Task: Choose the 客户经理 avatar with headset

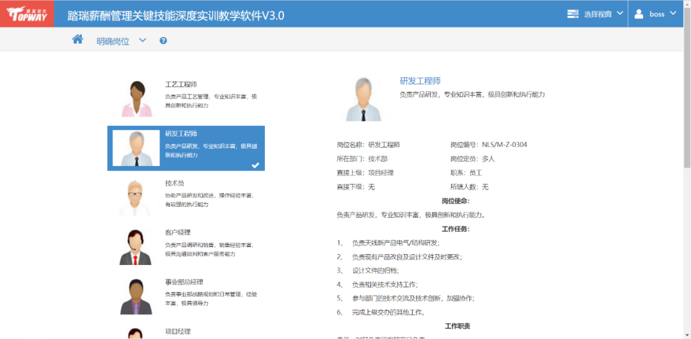Action: [x=136, y=246]
